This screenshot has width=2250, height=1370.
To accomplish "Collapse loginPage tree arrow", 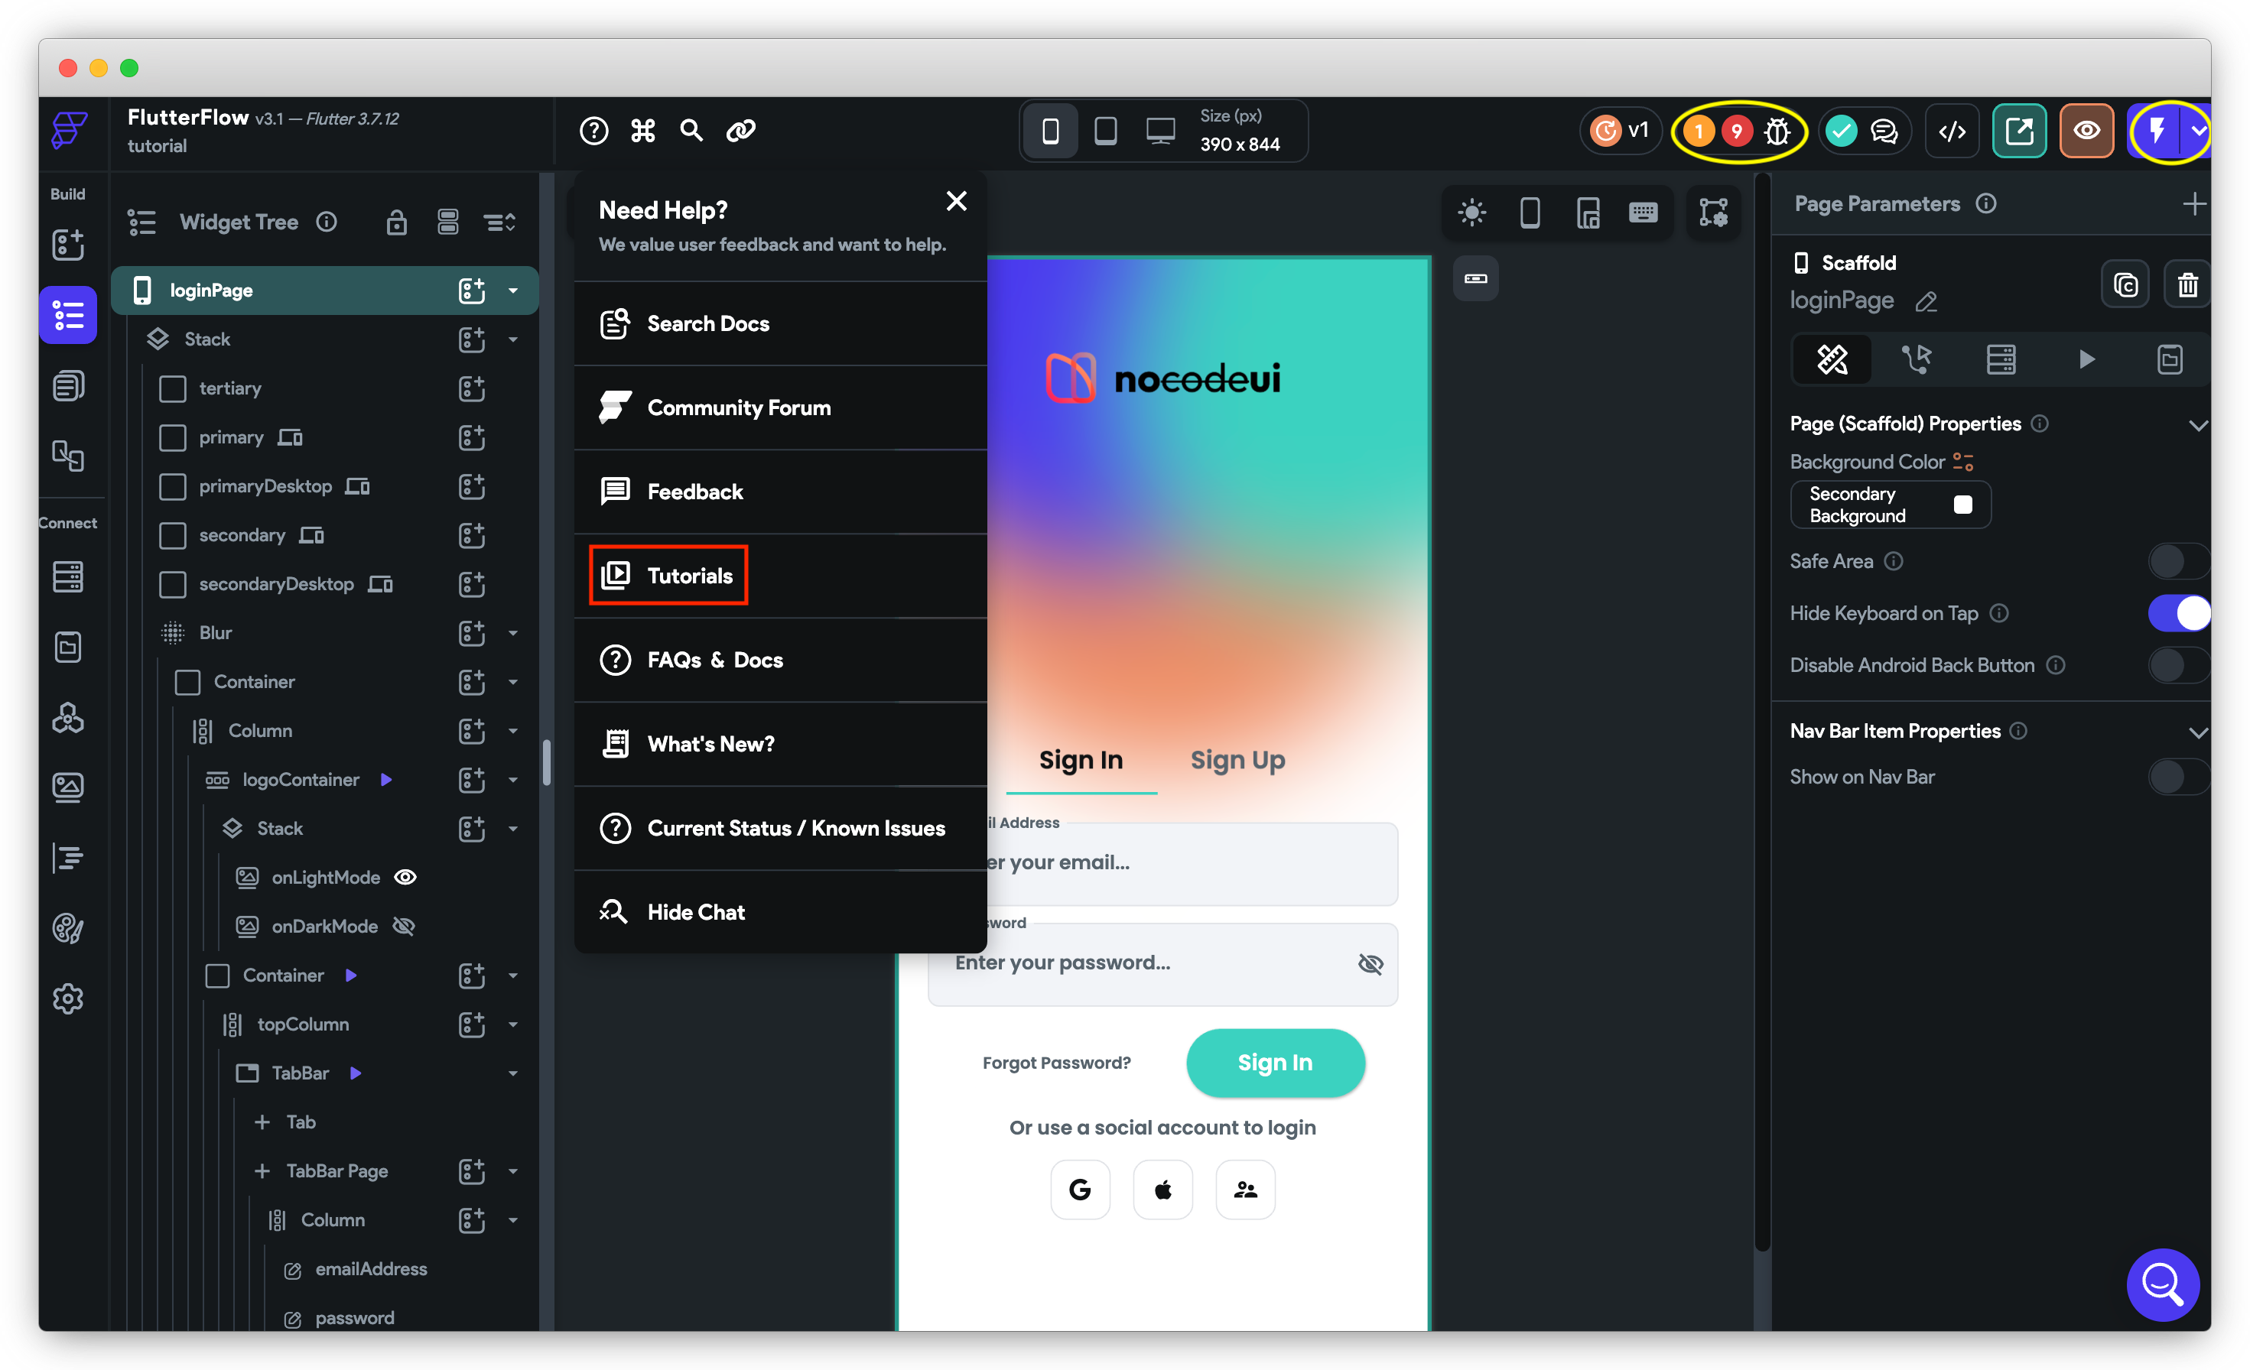I will pos(513,291).
